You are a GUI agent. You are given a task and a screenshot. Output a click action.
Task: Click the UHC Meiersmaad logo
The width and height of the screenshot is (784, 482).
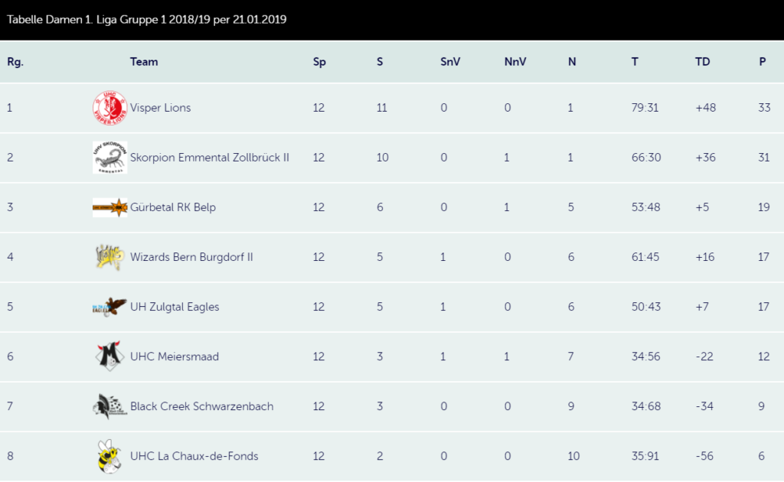tap(110, 356)
